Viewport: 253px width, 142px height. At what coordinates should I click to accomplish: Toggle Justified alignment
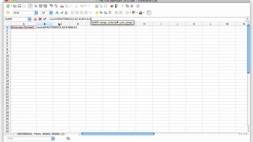coord(86,13)
